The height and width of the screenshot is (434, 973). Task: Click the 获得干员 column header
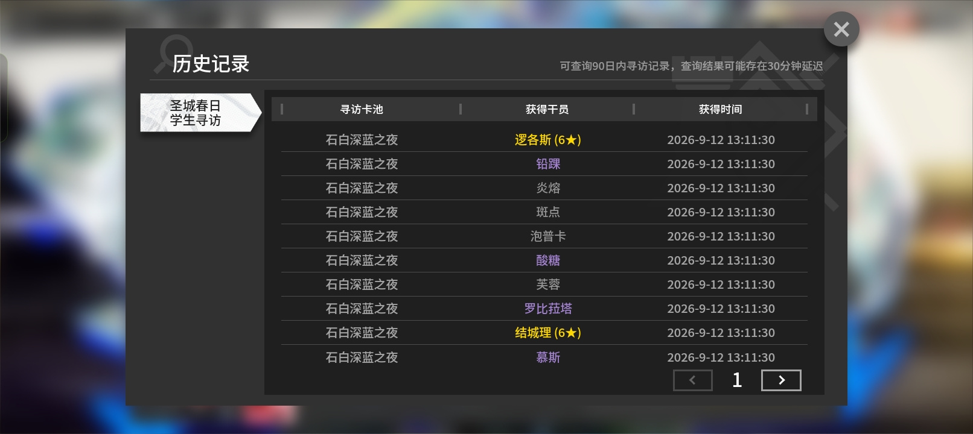(547, 109)
